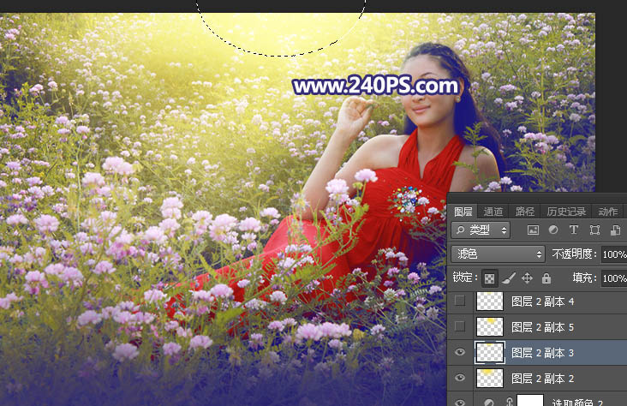Show layer 图层 2 副本 4
The image size is (627, 406).
point(461,301)
